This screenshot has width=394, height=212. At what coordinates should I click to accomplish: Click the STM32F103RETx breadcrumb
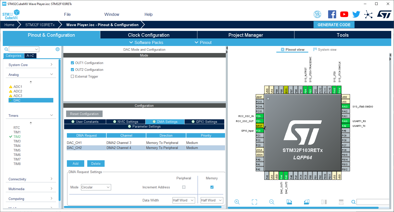[x=40, y=25]
